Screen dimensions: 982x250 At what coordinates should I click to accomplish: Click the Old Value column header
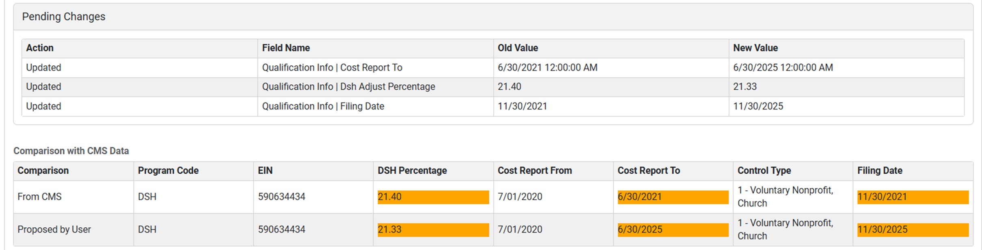(518, 48)
